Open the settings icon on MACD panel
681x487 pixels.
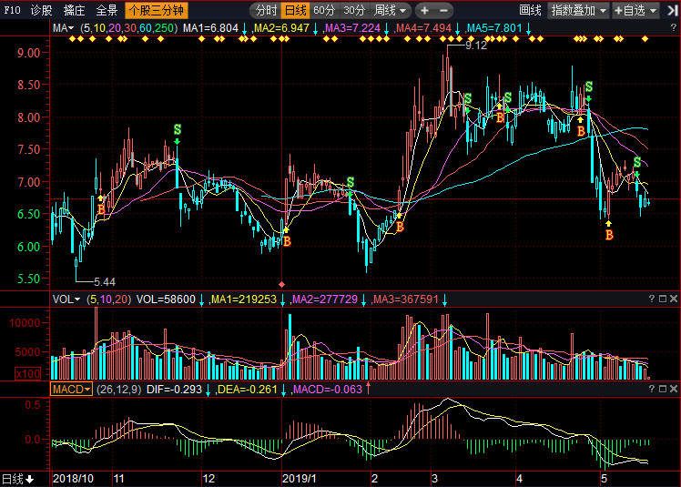pos(662,390)
